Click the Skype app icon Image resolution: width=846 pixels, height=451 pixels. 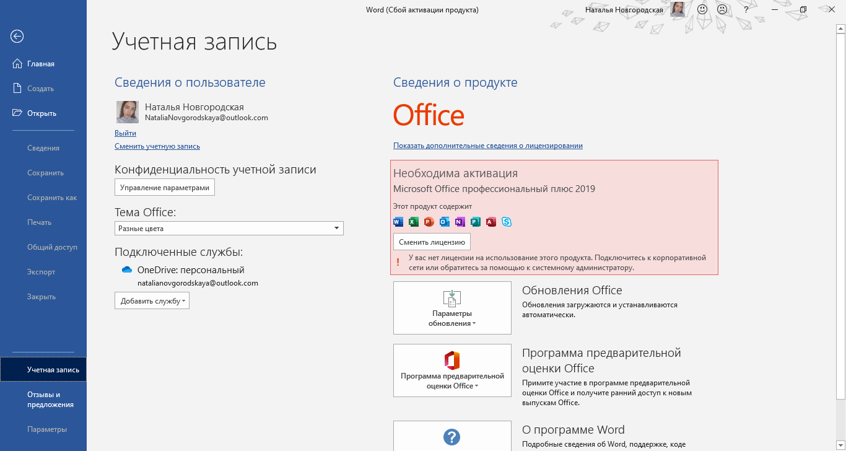click(507, 222)
